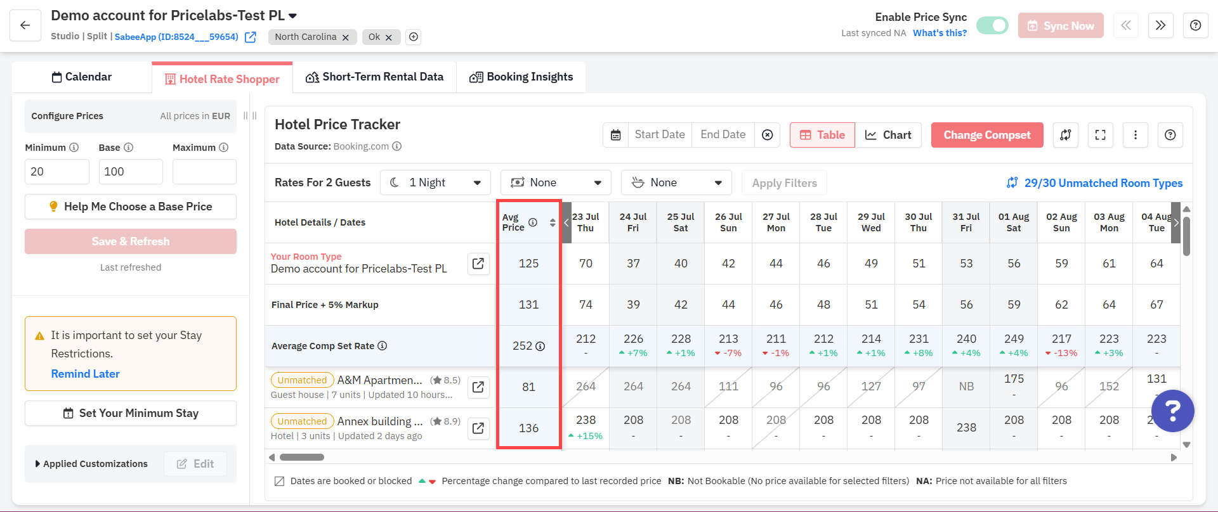Open SabeeApp external link icon
Image resolution: width=1218 pixels, height=512 pixels.
click(251, 37)
